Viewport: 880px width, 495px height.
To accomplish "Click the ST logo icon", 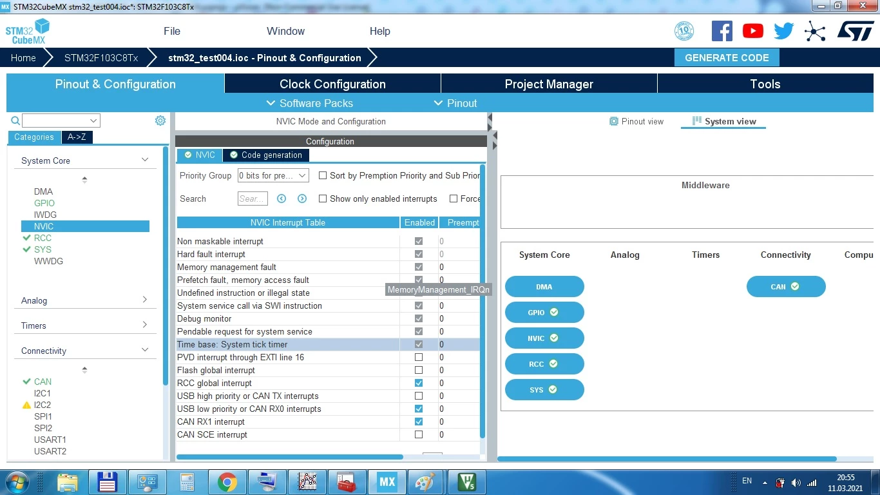I will click(x=856, y=31).
